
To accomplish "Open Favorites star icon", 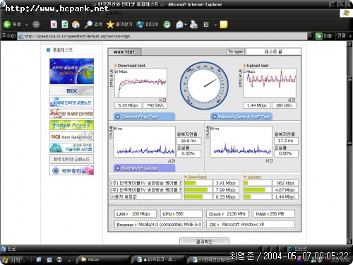I will point(119,24).
